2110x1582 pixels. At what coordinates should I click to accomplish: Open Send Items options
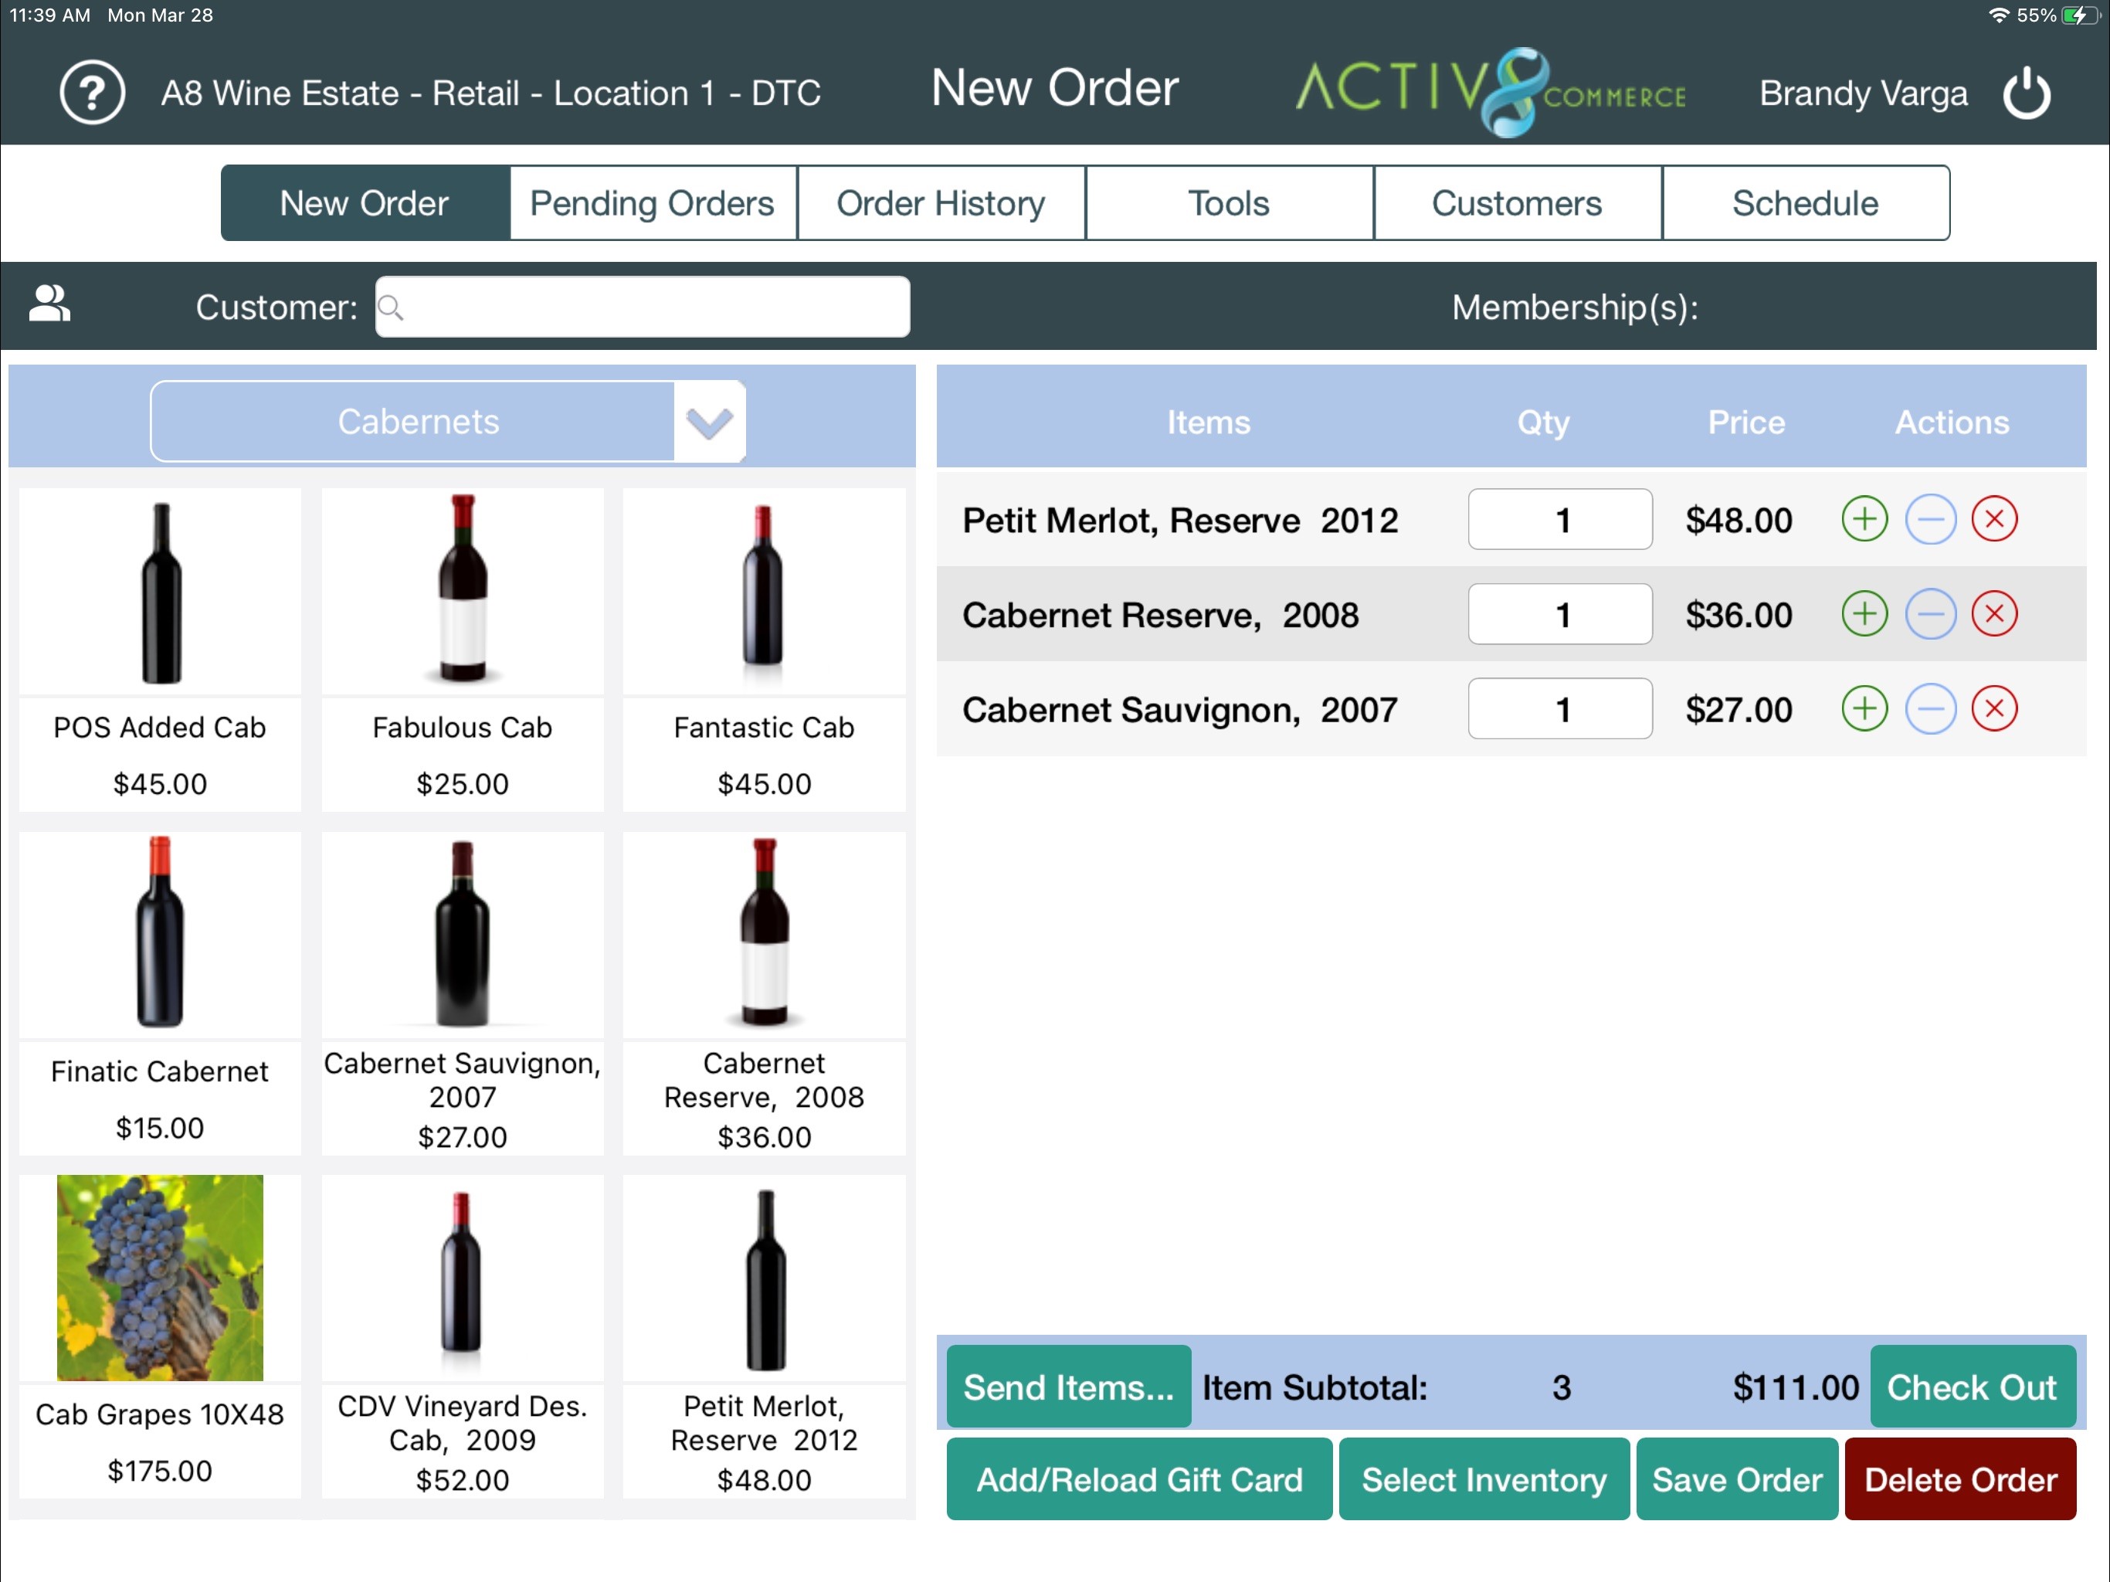[1067, 1387]
